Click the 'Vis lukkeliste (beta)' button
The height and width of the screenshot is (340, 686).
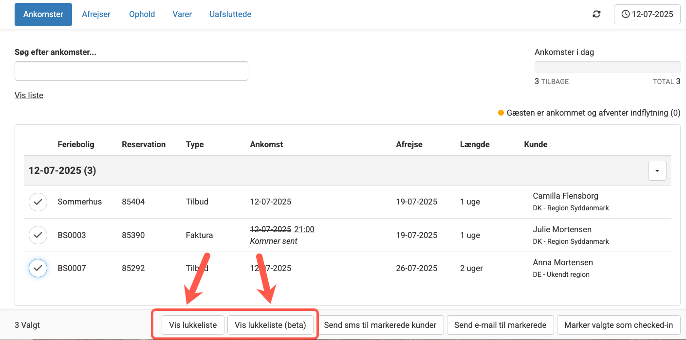click(x=270, y=325)
